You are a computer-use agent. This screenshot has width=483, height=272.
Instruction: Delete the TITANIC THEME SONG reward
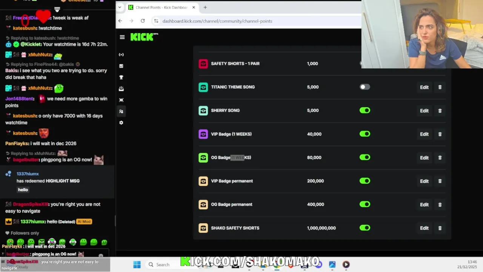pos(440,87)
